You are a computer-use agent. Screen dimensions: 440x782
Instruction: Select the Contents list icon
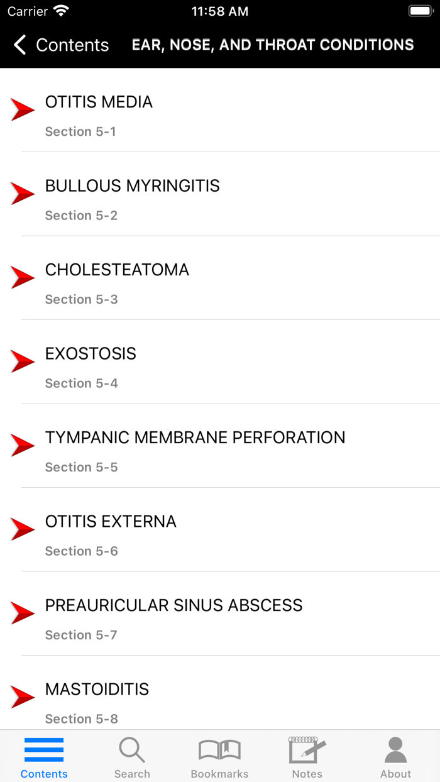(x=44, y=749)
